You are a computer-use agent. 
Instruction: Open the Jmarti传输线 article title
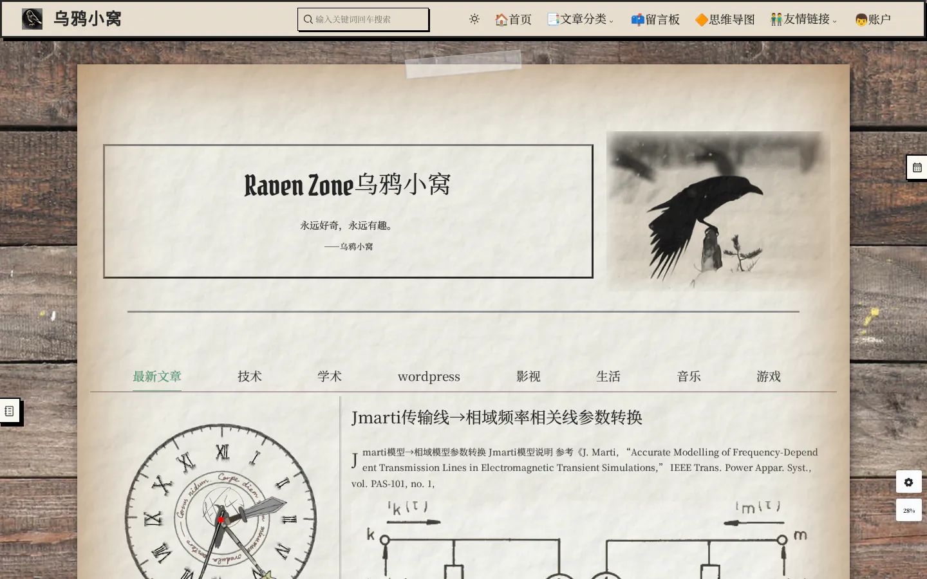(x=497, y=418)
